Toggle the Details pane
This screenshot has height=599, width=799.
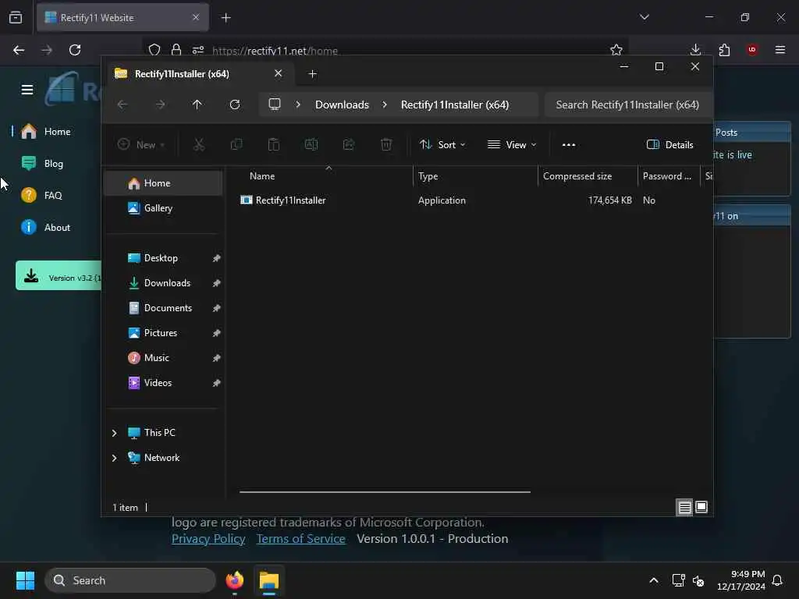tap(669, 144)
